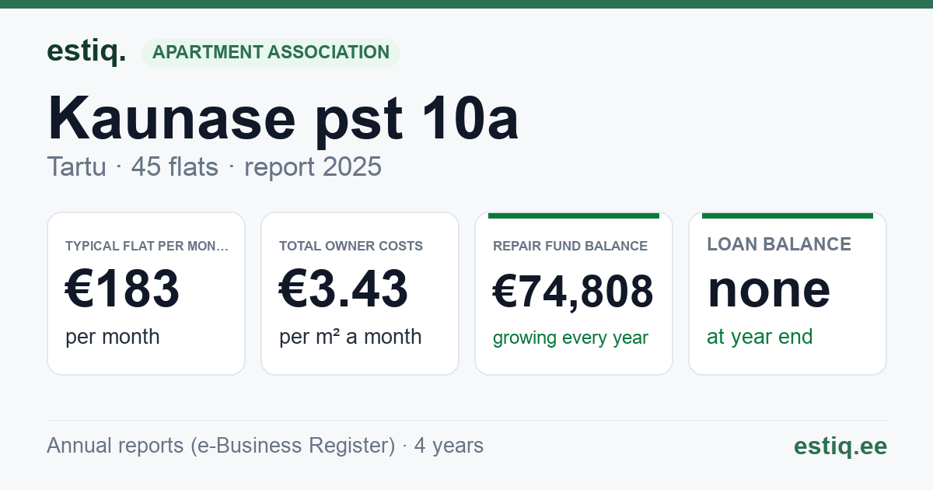
Task: Click the 'growing every year' text
Action: click(x=571, y=338)
